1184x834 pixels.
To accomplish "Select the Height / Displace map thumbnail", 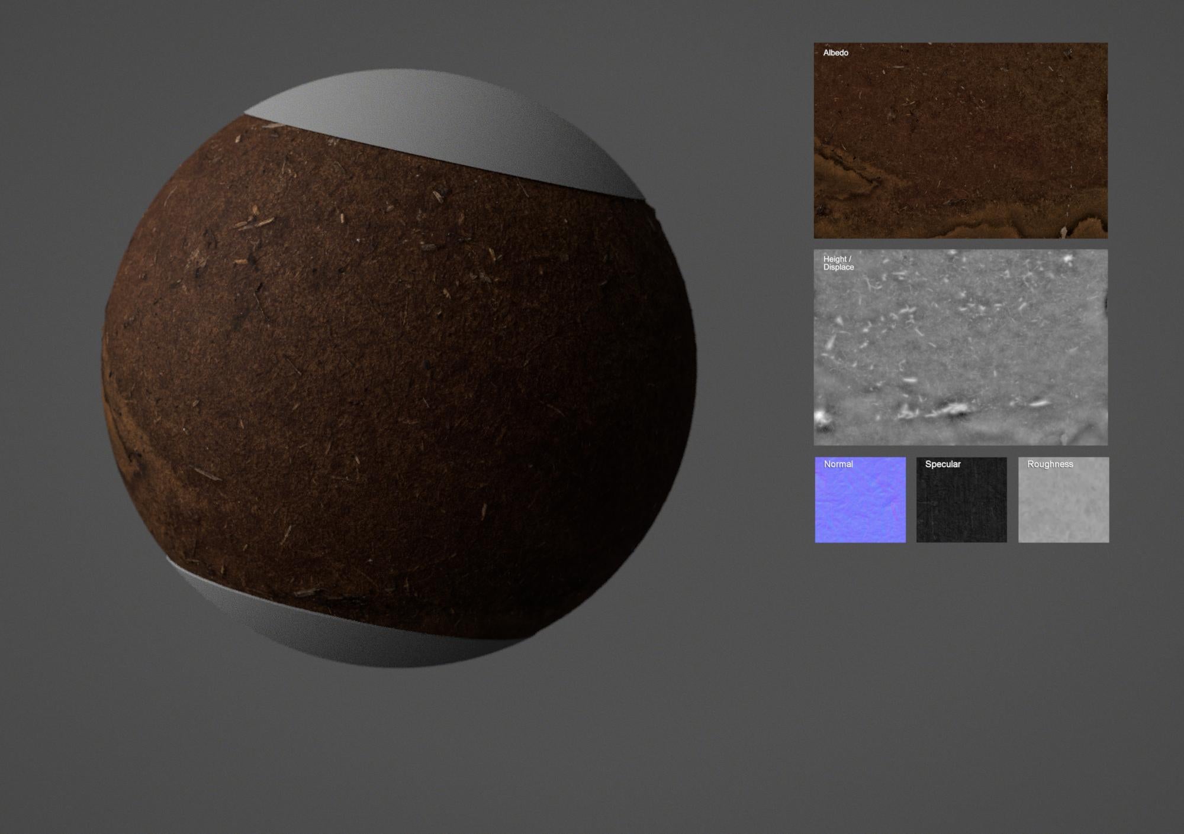I will tap(960, 347).
